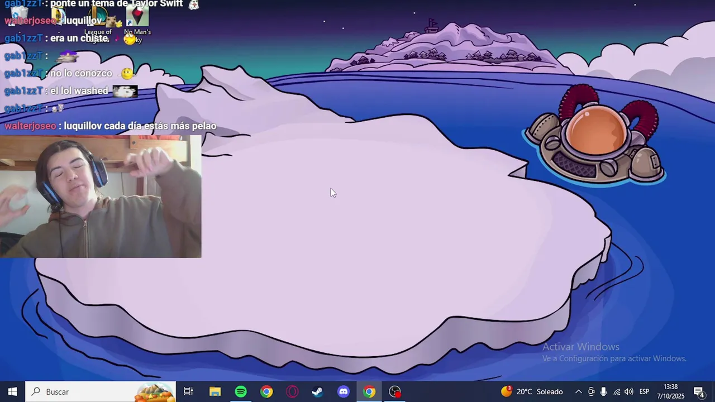The height and width of the screenshot is (402, 715).
Task: Click the ESP input language indicator
Action: pos(644,391)
